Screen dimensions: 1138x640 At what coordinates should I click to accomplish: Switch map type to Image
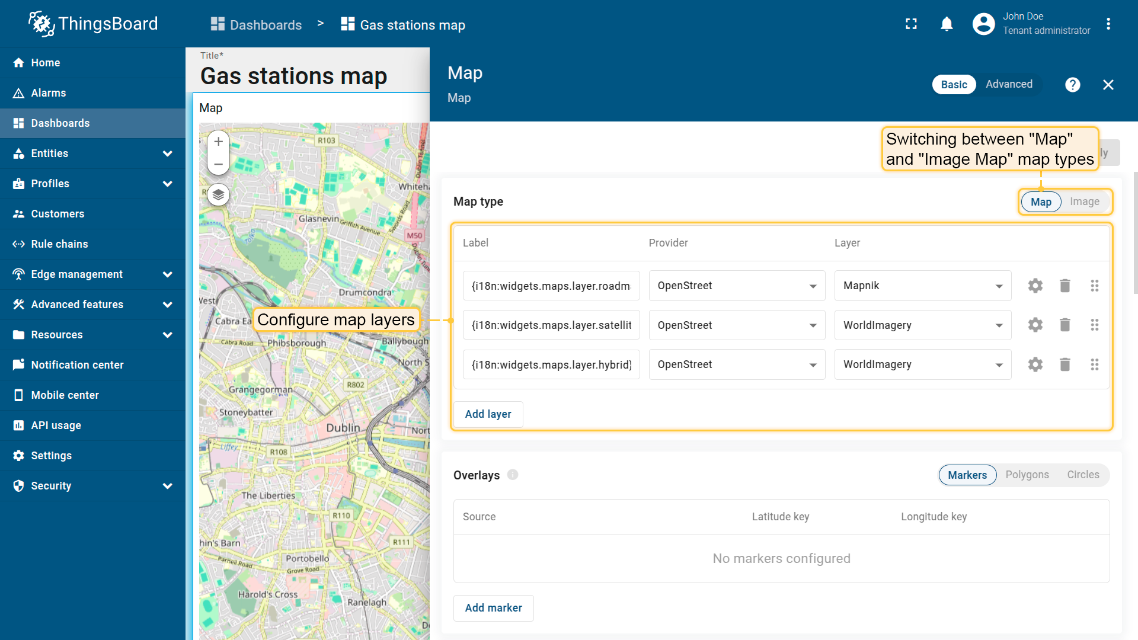click(1084, 201)
